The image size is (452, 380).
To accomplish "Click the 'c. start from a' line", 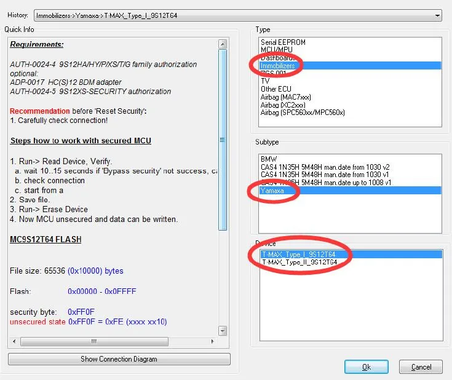I will tap(39, 190).
